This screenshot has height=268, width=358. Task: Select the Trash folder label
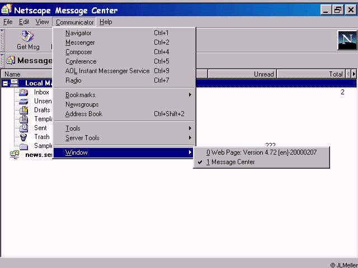42,137
